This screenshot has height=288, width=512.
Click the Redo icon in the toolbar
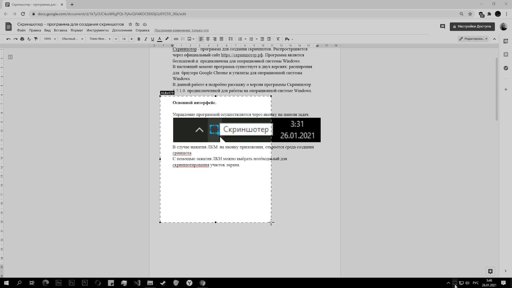point(15,39)
